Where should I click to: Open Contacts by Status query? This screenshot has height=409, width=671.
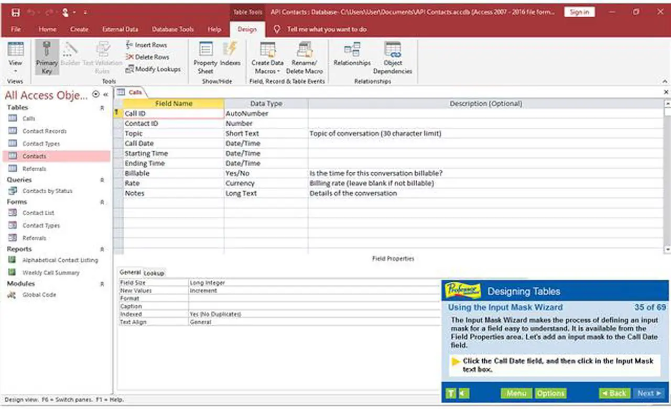(x=47, y=191)
